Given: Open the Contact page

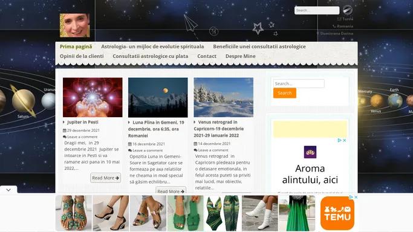Looking at the screenshot, I should (207, 56).
